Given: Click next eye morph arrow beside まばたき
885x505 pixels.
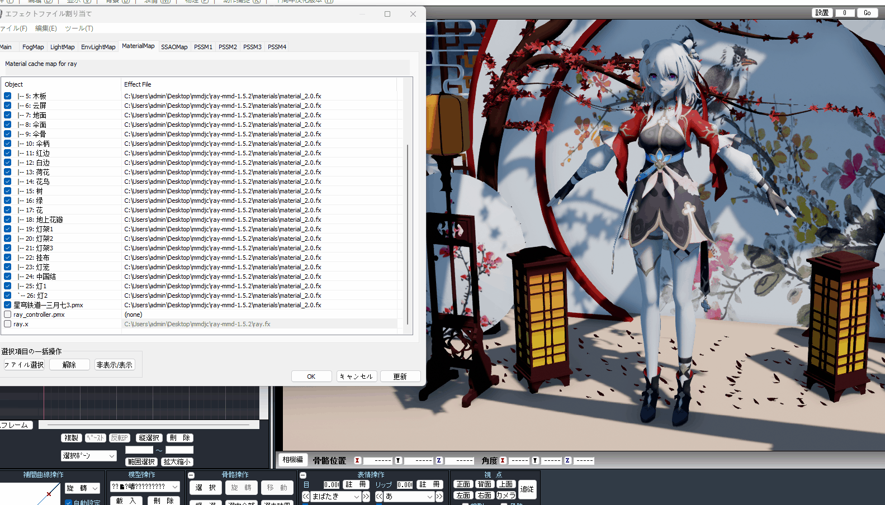Looking at the screenshot, I should click(x=366, y=496).
